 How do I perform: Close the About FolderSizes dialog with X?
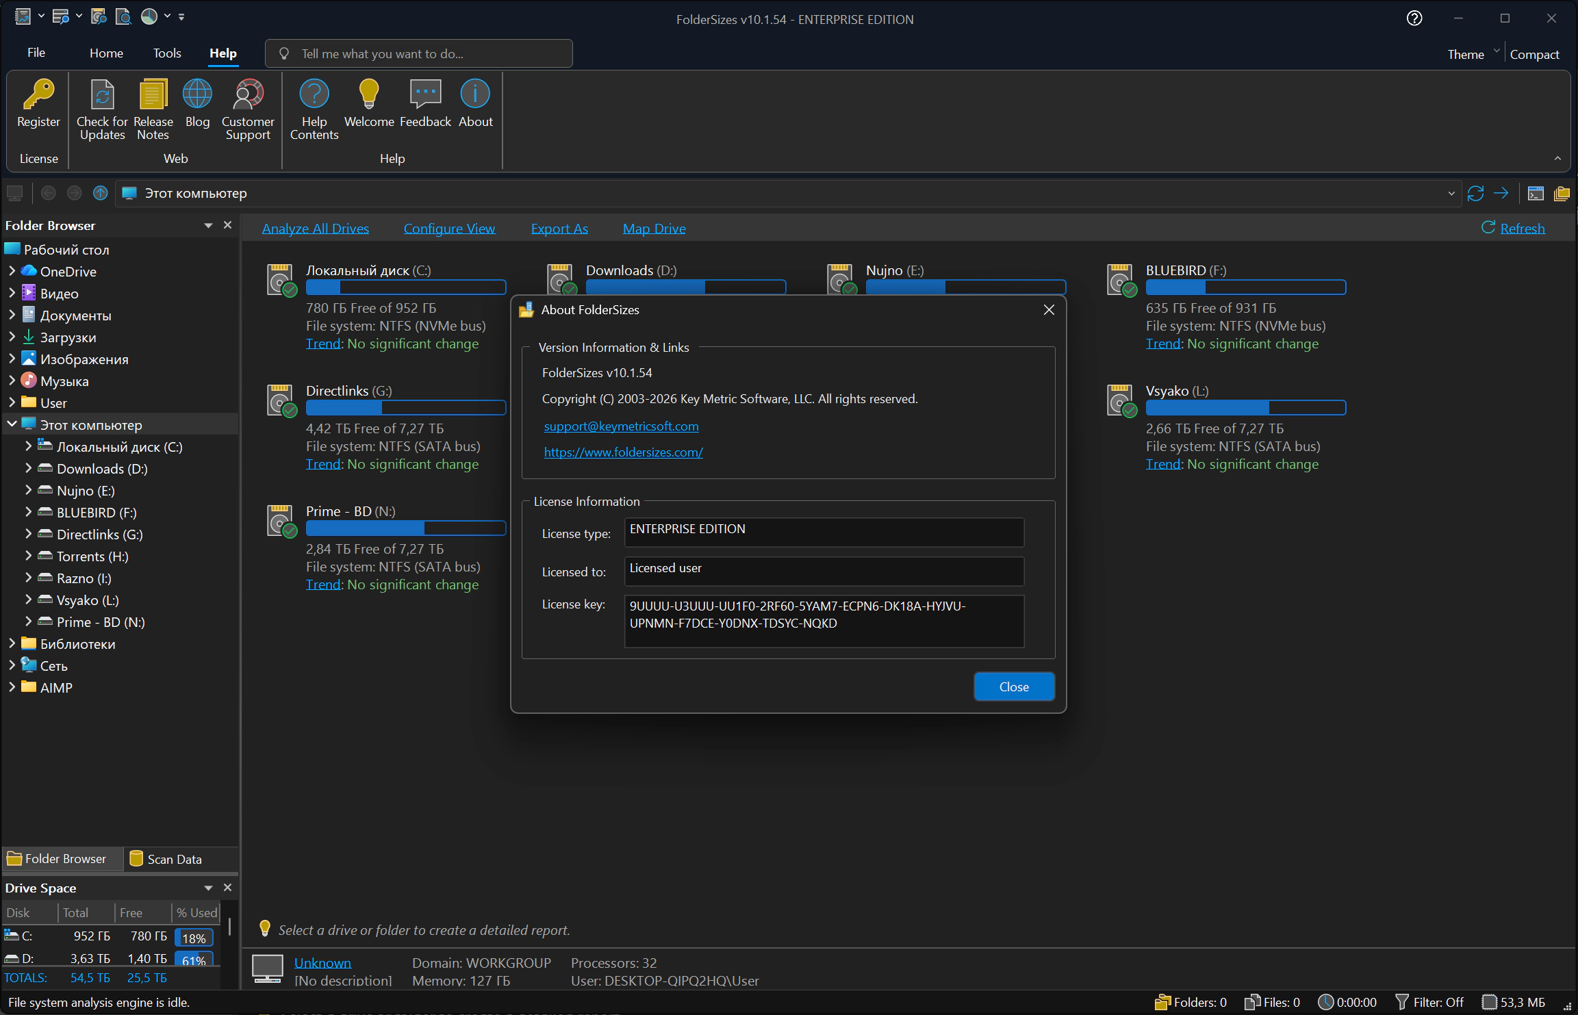[x=1049, y=310]
